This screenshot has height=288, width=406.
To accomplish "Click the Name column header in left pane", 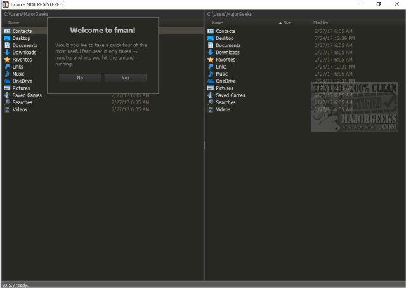I will tap(14, 23).
